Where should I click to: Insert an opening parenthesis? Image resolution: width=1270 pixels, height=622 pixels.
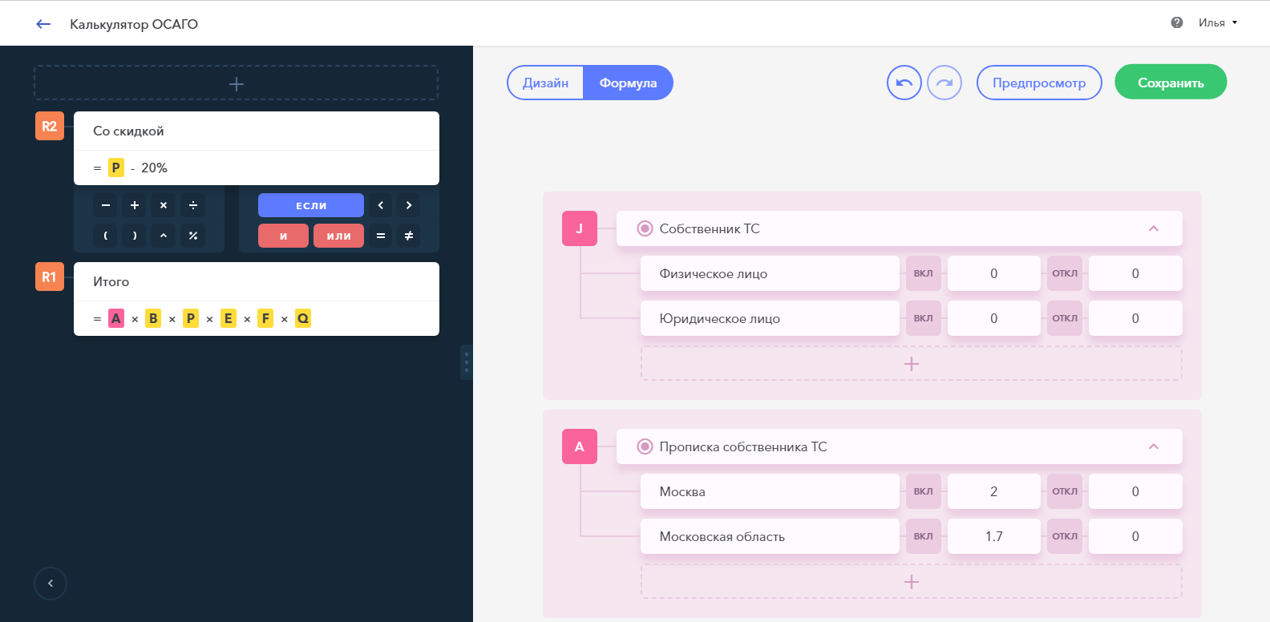[106, 236]
